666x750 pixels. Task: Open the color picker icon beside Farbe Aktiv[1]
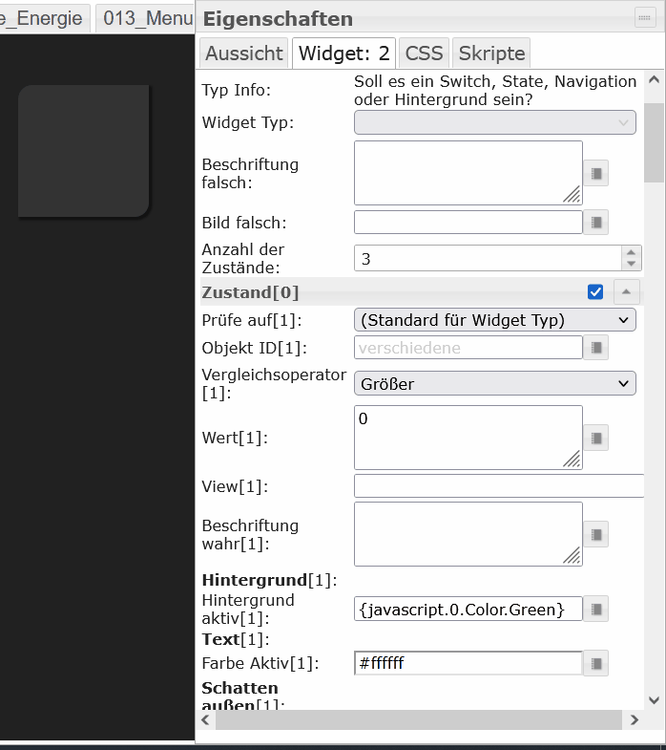point(596,663)
